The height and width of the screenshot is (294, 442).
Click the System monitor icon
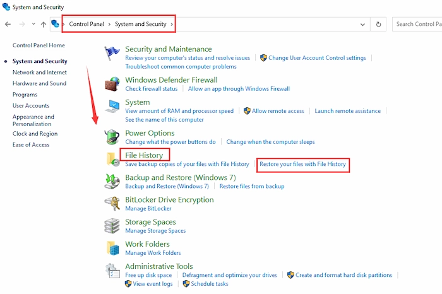click(112, 106)
